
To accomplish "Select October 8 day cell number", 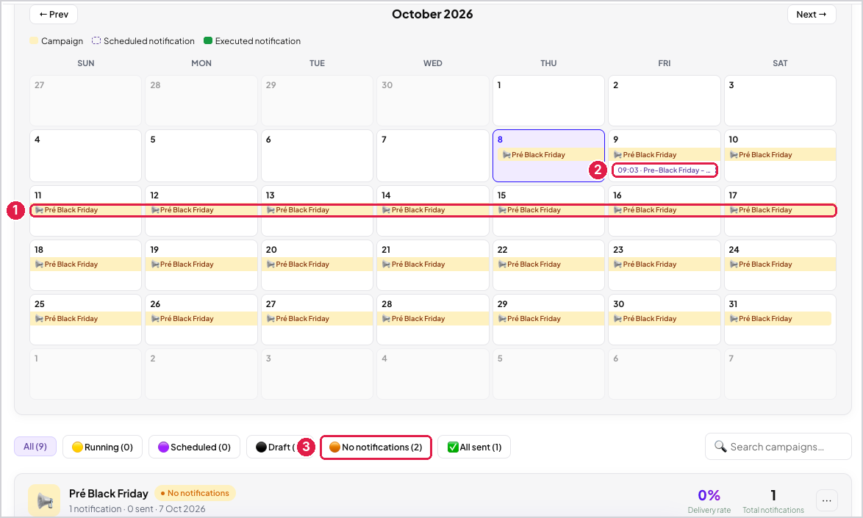I will pyautogui.click(x=500, y=139).
